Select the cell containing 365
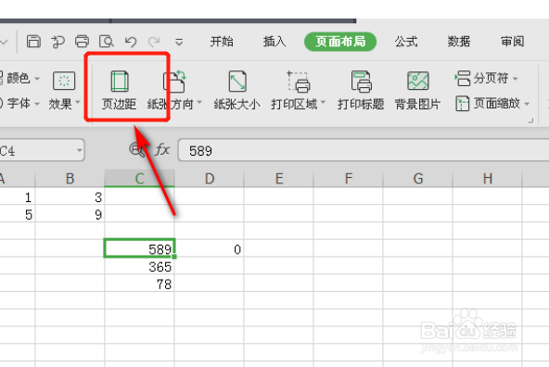Viewport: 549px width, 367px height. click(139, 266)
